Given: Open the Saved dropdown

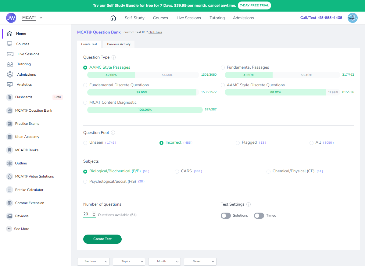Looking at the screenshot, I should click(200, 261).
